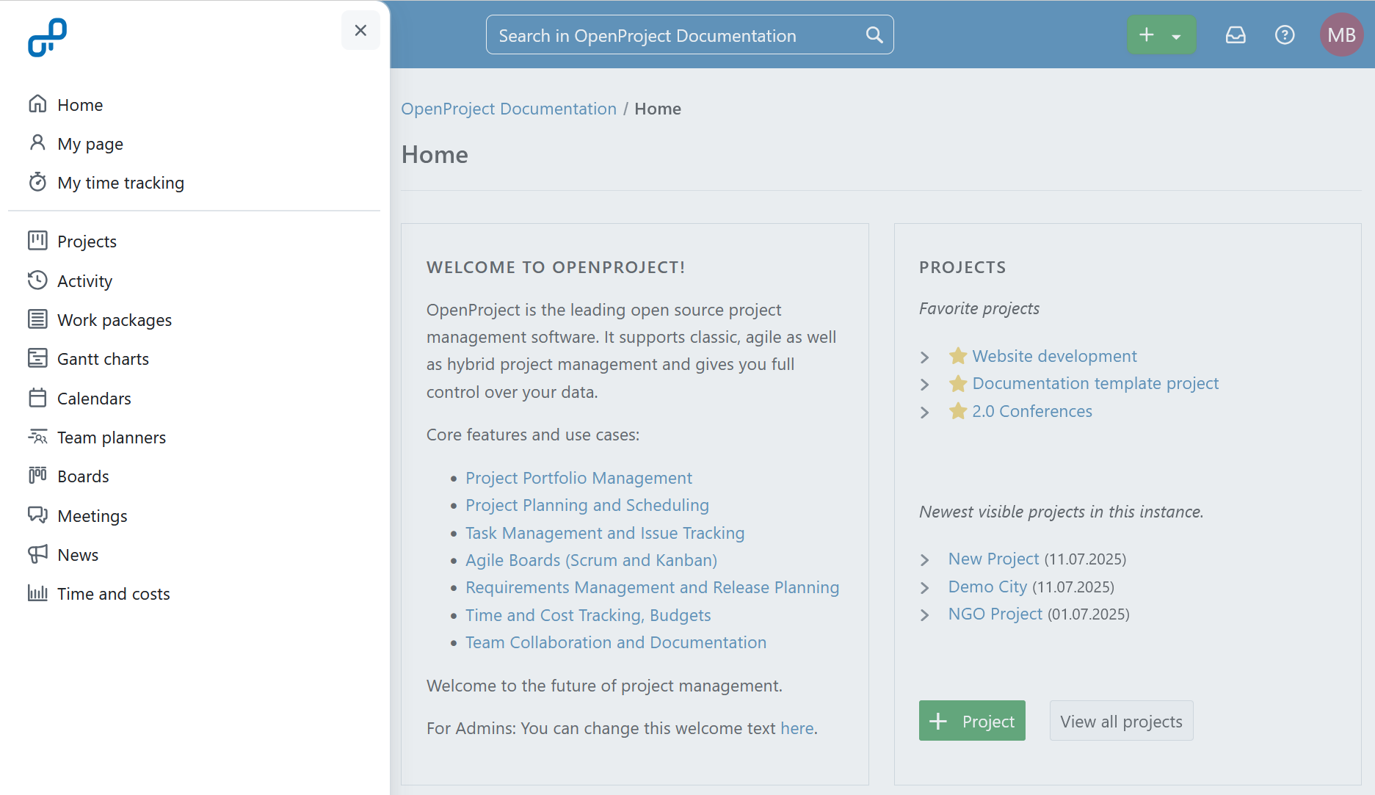The height and width of the screenshot is (795, 1375).
Task: Open the Meetings section
Action: 92,515
